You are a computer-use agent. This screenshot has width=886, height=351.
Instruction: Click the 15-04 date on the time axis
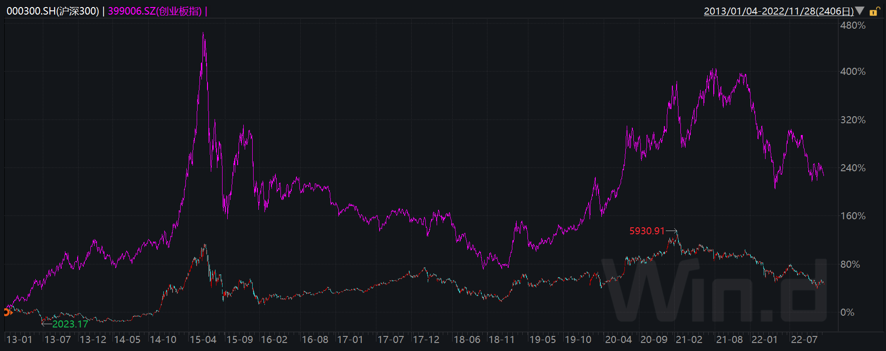tap(203, 340)
